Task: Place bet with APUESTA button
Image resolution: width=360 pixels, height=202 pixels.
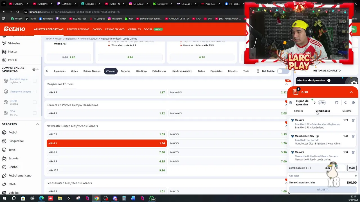Action: pos(323,190)
